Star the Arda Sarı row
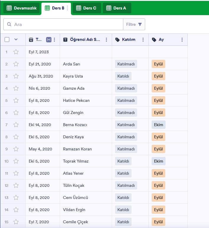 [16, 64]
